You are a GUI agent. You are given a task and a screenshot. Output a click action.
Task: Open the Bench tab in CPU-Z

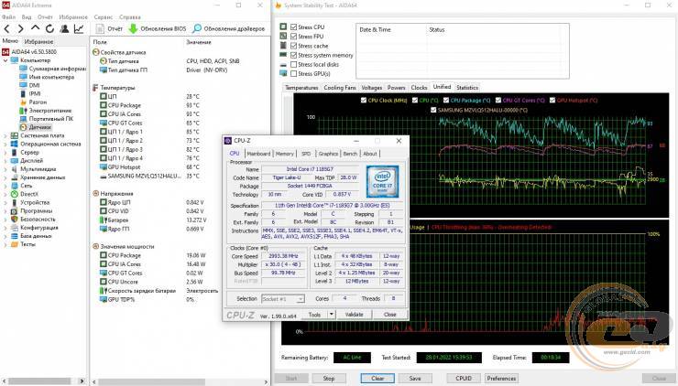pyautogui.click(x=350, y=154)
